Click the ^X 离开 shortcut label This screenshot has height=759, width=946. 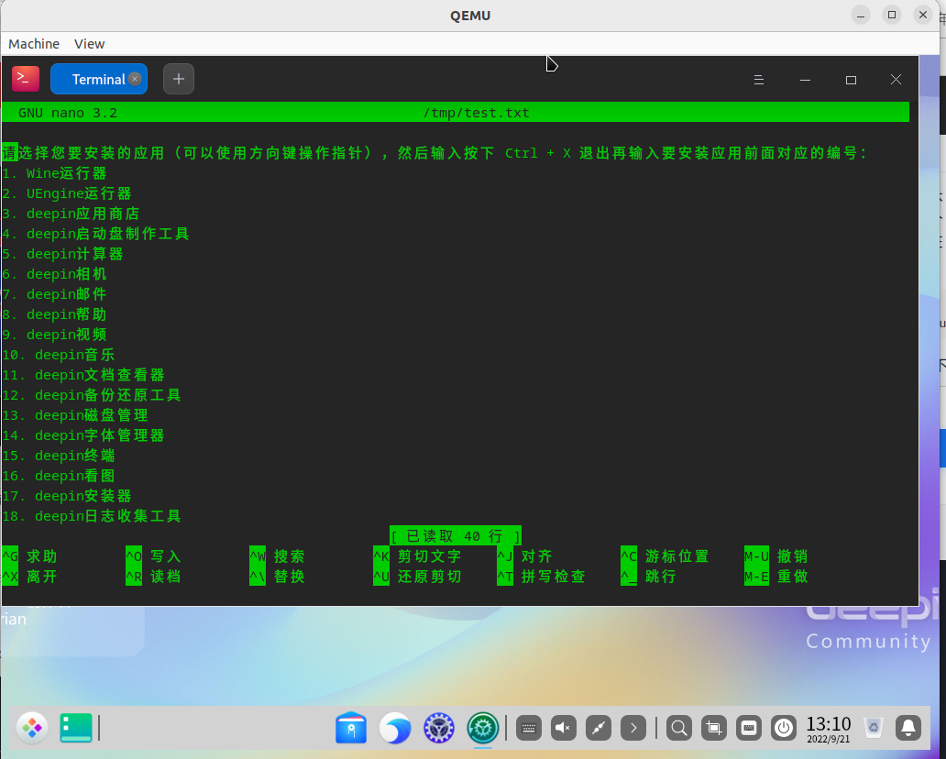29,577
